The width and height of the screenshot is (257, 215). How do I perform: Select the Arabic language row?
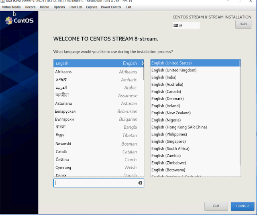(99, 87)
